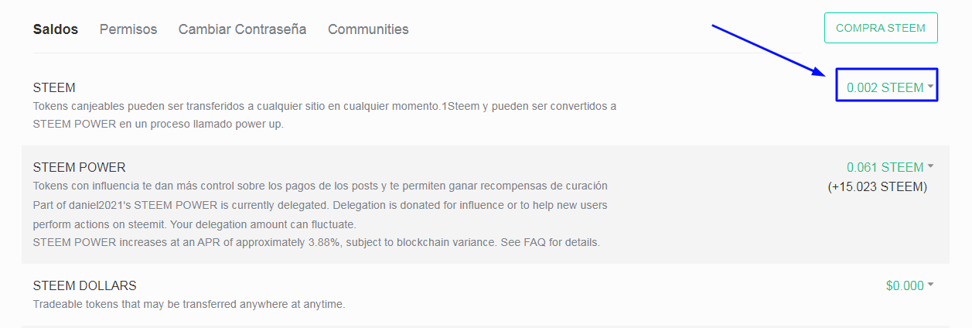Click the delegated (+15.023 STEEM) amount
Image resolution: width=972 pixels, height=328 pixels.
point(877,186)
